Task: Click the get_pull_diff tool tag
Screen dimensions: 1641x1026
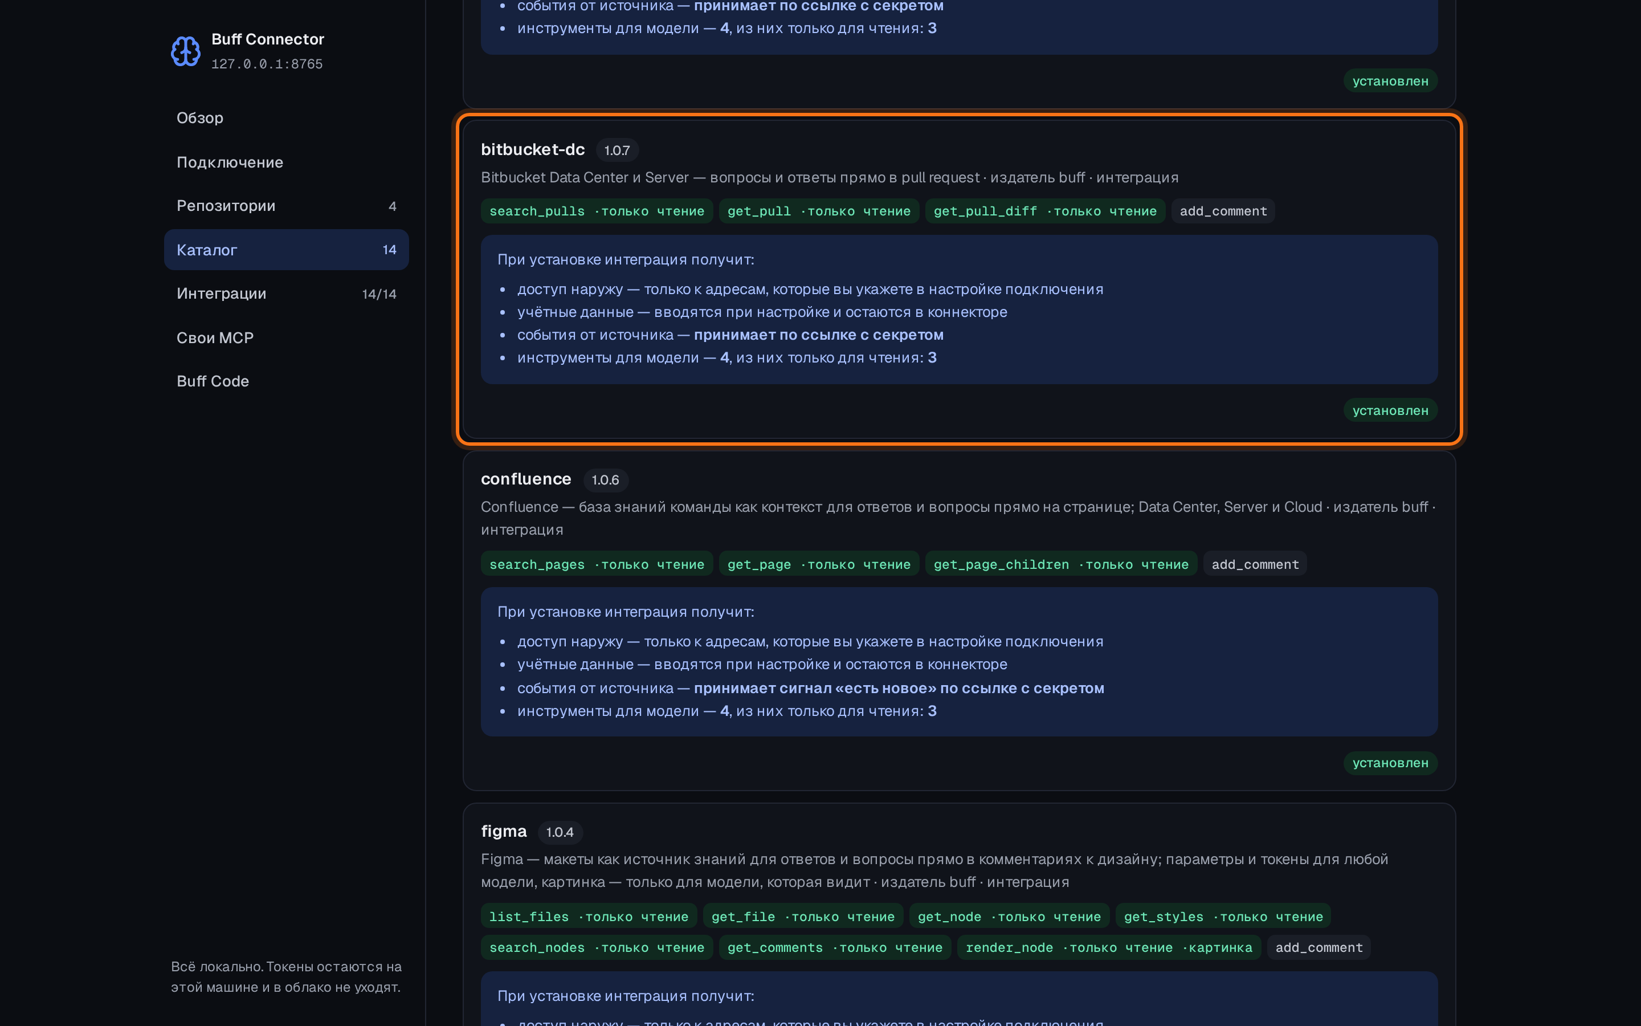Action: coord(1045,211)
